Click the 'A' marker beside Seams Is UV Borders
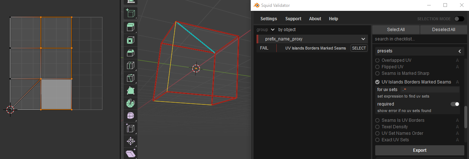469x159 pixels. [x=457, y=120]
